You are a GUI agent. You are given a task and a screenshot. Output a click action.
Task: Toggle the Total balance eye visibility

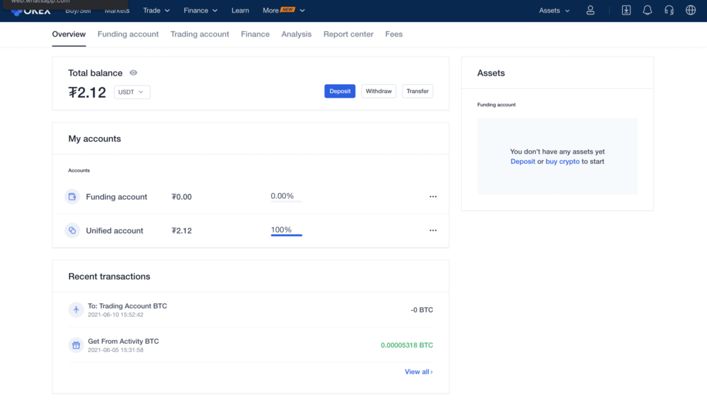click(133, 73)
